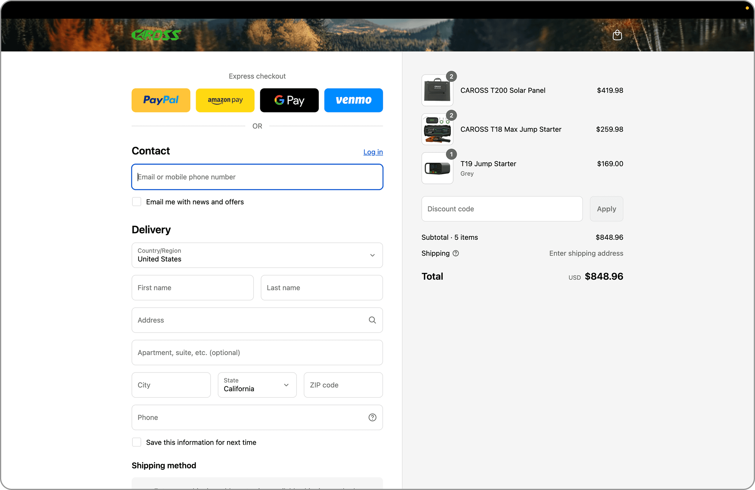Expand the State dropdown showing California
The height and width of the screenshot is (490, 755).
click(x=257, y=385)
